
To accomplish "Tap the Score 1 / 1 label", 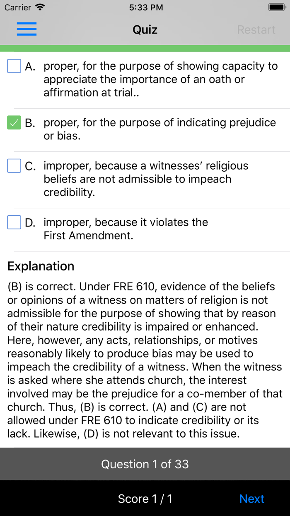I will tap(145, 498).
